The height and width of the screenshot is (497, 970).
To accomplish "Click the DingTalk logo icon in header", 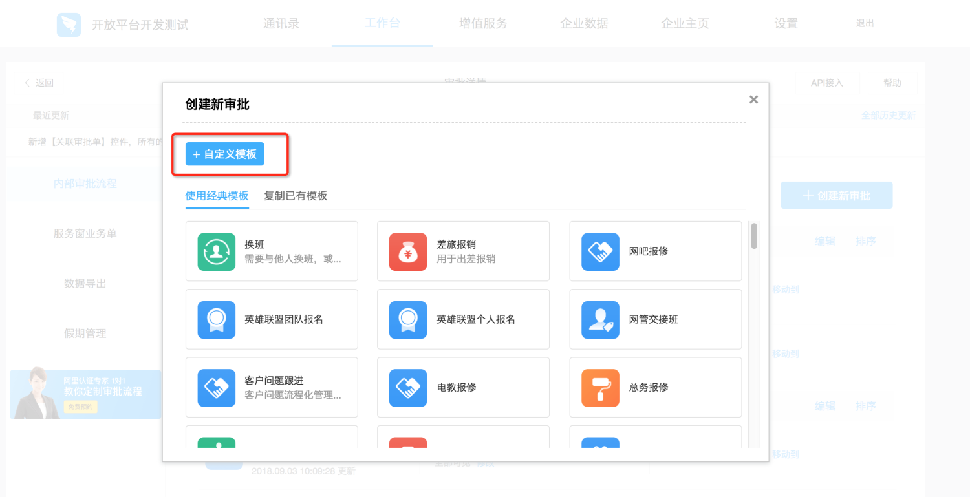I will [69, 25].
